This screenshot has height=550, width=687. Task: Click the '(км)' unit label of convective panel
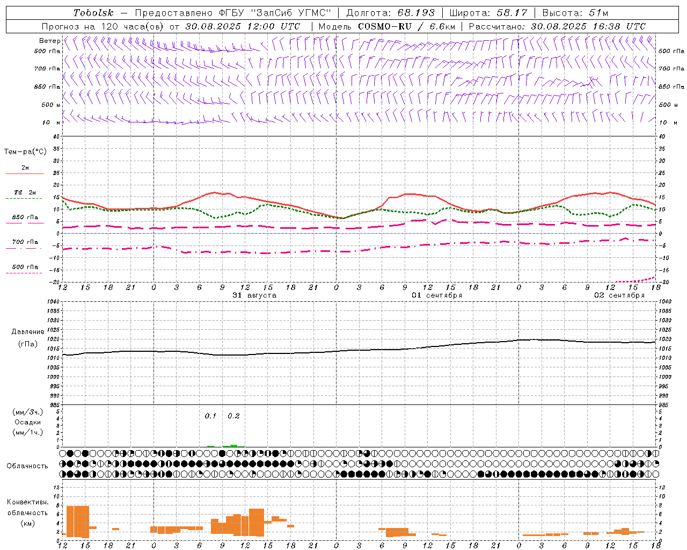tap(28, 523)
